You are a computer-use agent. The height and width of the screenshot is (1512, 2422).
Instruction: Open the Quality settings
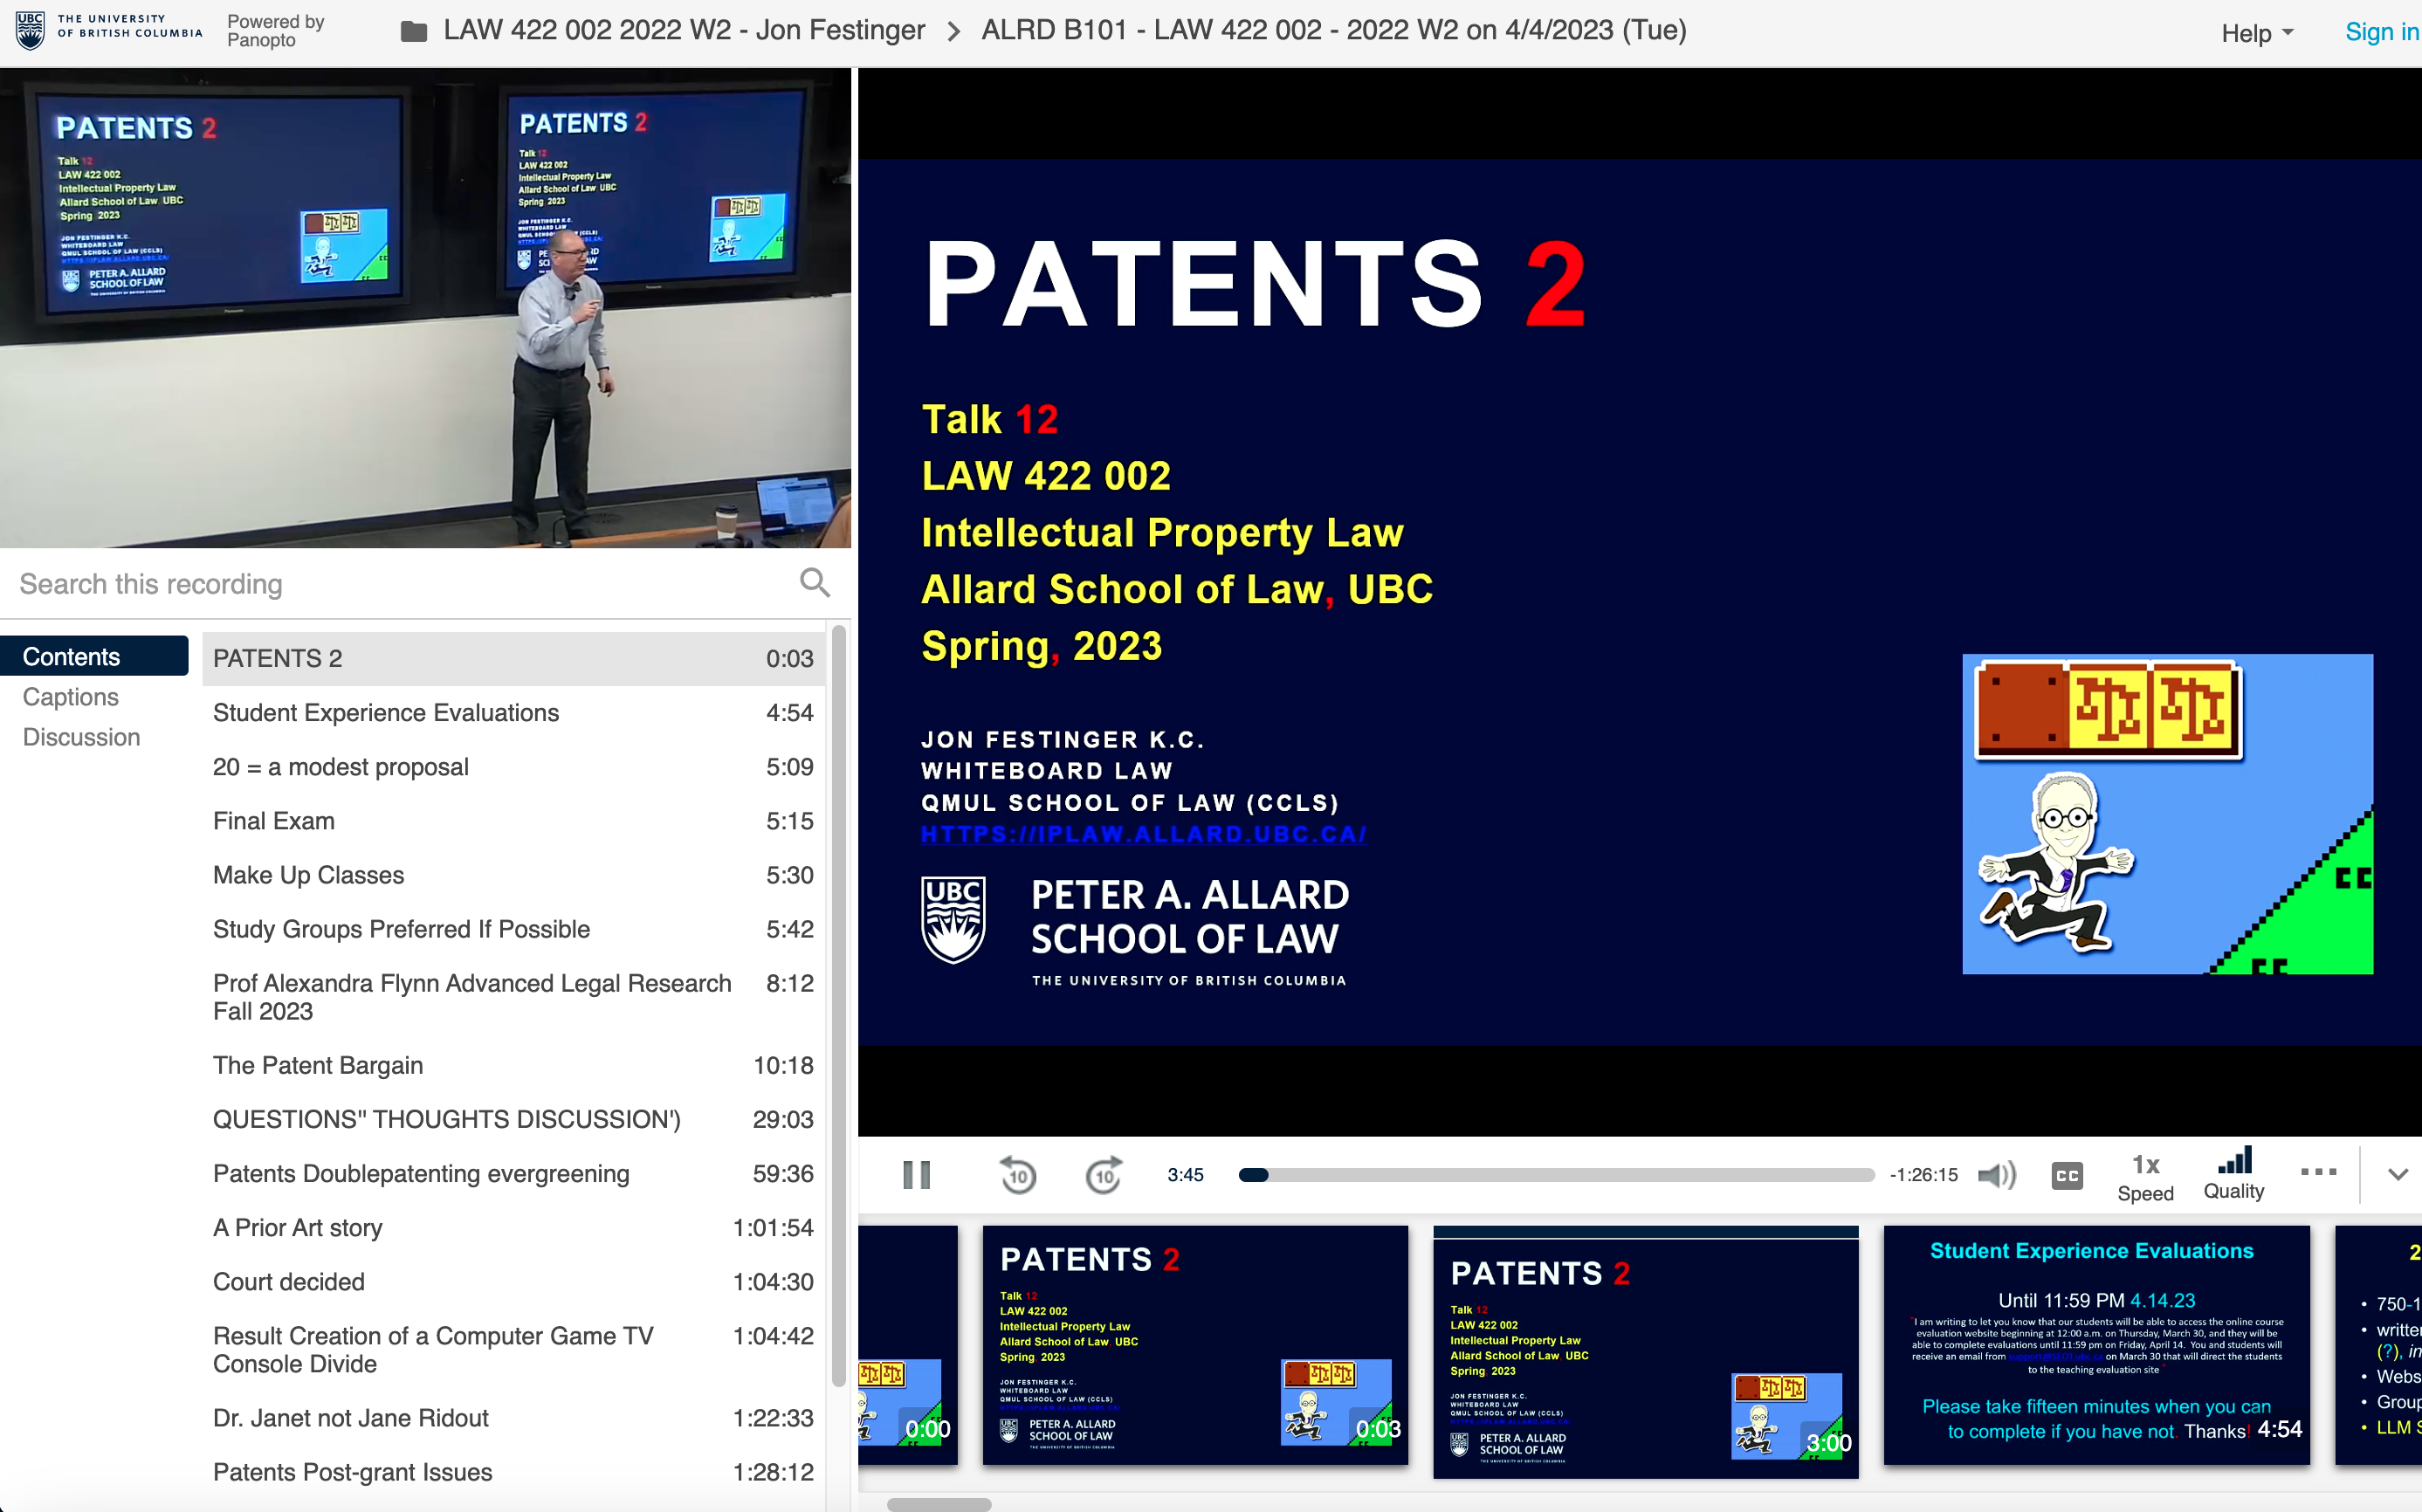tap(2233, 1174)
